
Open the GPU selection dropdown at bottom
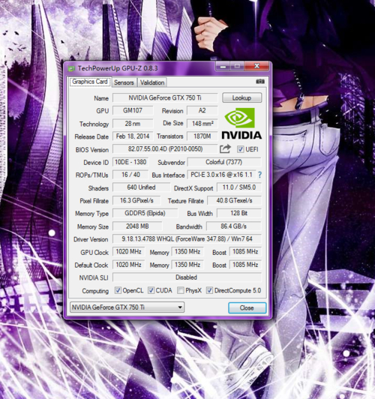pos(127,307)
